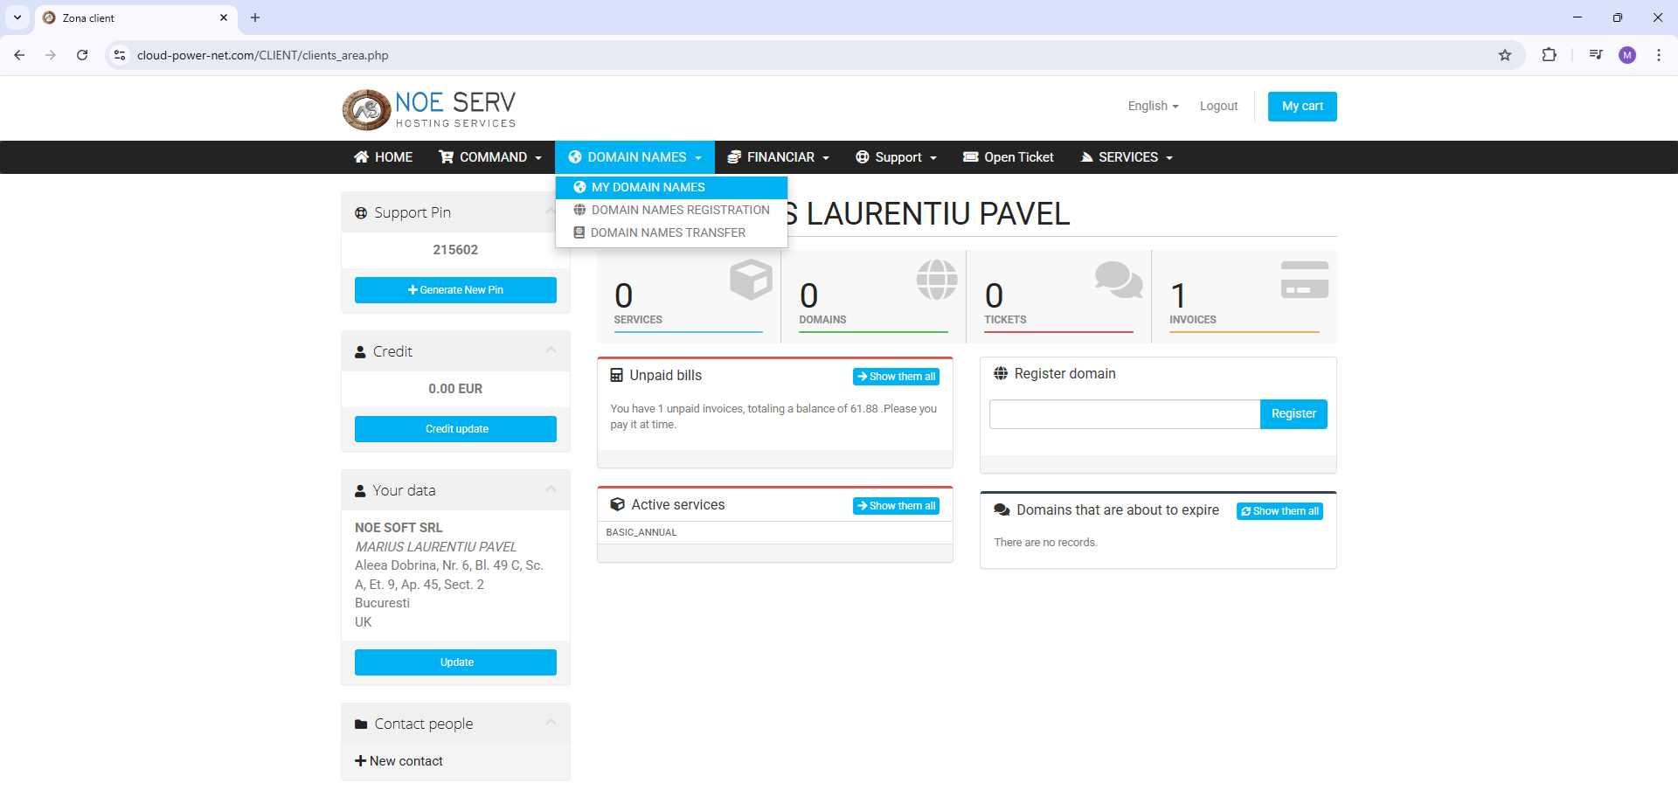The image size is (1678, 797).
Task: Click the Register domain text field
Action: (x=1124, y=414)
